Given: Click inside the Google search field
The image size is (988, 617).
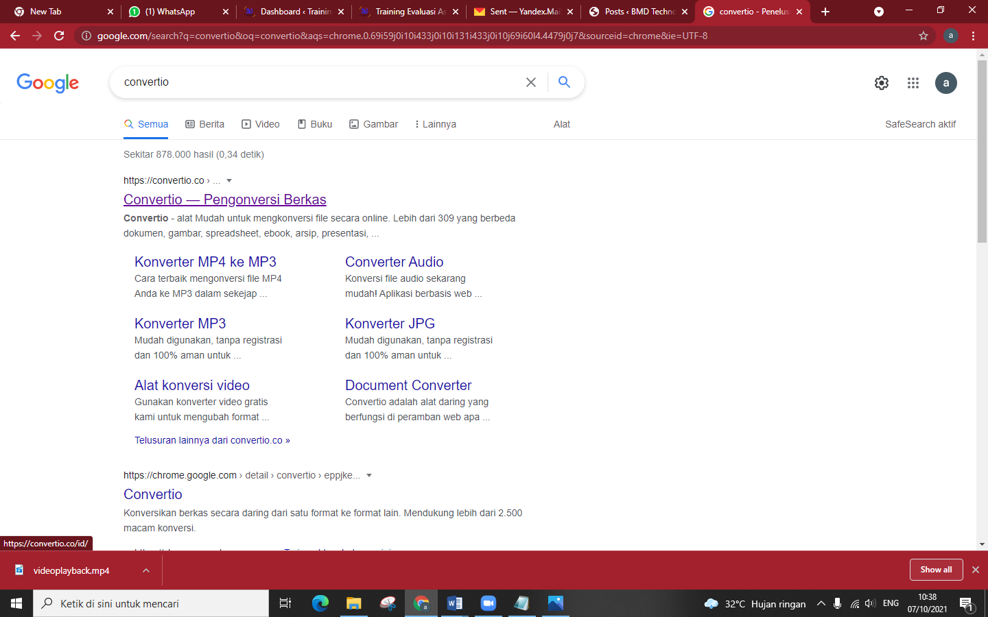Looking at the screenshot, I should [309, 82].
